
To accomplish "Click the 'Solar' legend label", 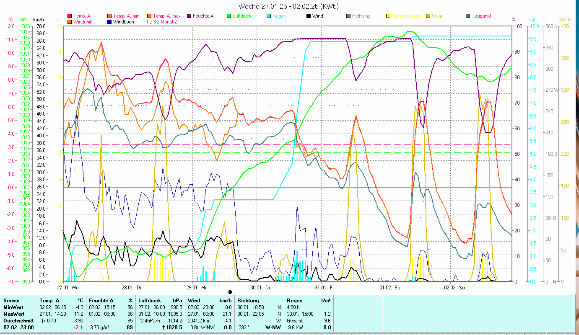I will (x=437, y=16).
